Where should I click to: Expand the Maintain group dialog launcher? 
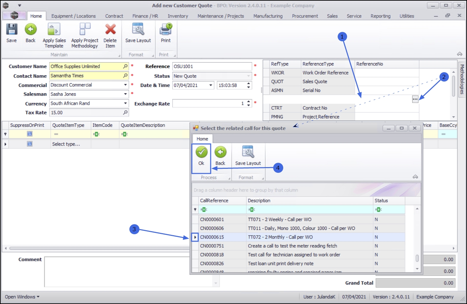[x=119, y=56]
